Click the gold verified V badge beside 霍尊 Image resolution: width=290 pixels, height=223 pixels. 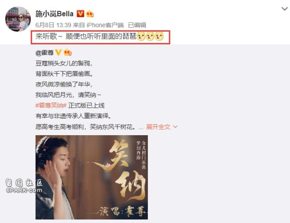click(58, 52)
